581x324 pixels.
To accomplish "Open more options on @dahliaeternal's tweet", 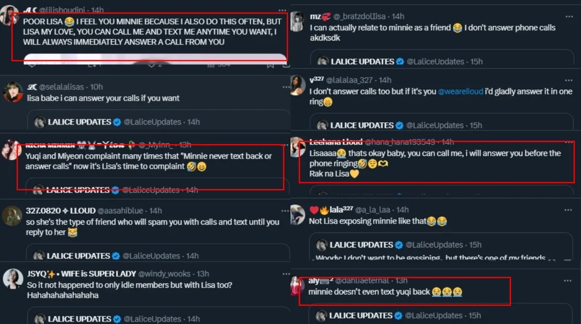I will pos(568,281).
